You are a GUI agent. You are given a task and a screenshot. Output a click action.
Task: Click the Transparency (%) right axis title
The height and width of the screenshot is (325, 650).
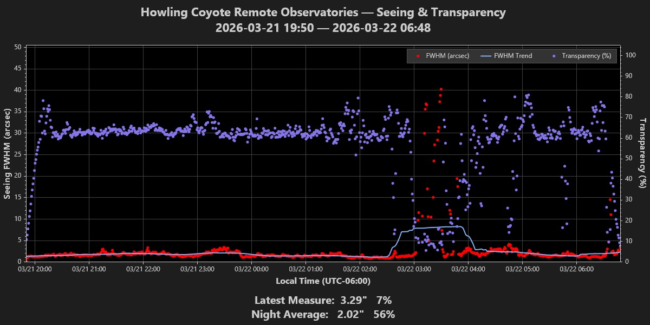coord(643,153)
